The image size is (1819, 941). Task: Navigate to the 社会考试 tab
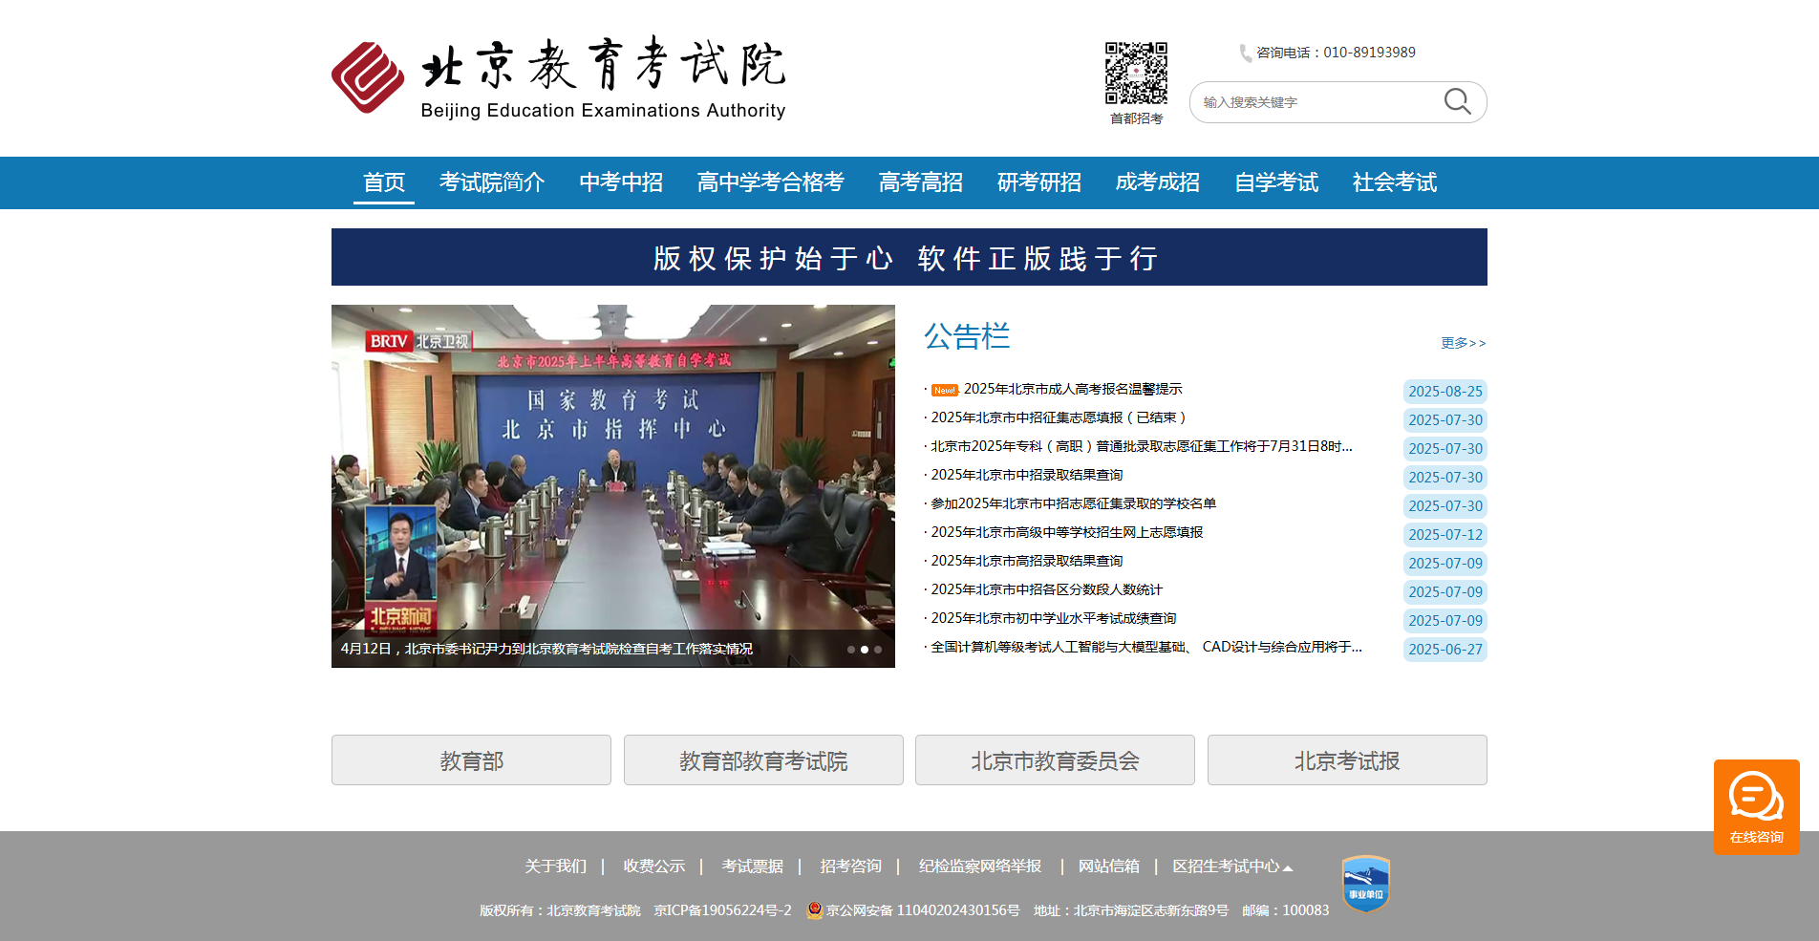(x=1394, y=182)
